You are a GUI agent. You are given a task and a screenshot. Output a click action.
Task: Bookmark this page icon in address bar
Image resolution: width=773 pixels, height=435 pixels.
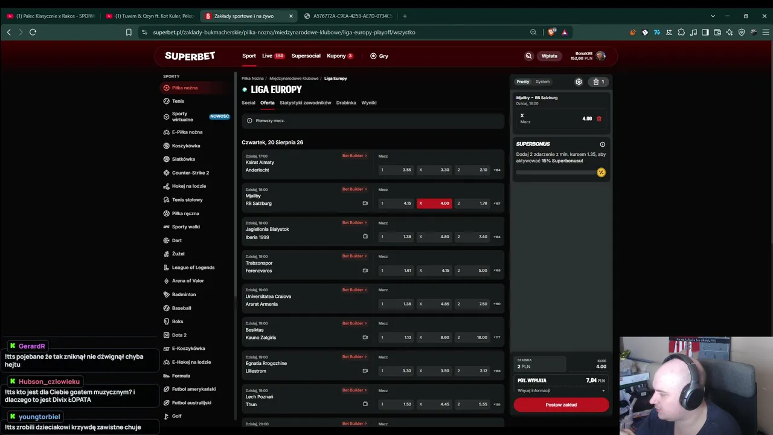(x=129, y=32)
